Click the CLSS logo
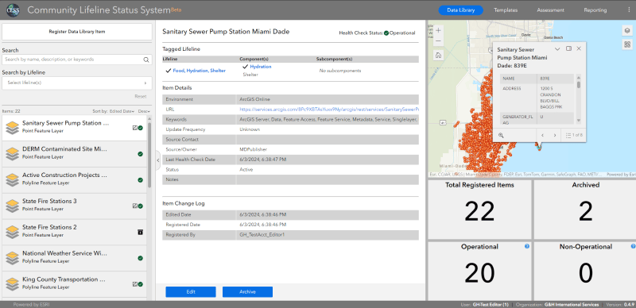This screenshot has height=308, width=636. (x=14, y=10)
